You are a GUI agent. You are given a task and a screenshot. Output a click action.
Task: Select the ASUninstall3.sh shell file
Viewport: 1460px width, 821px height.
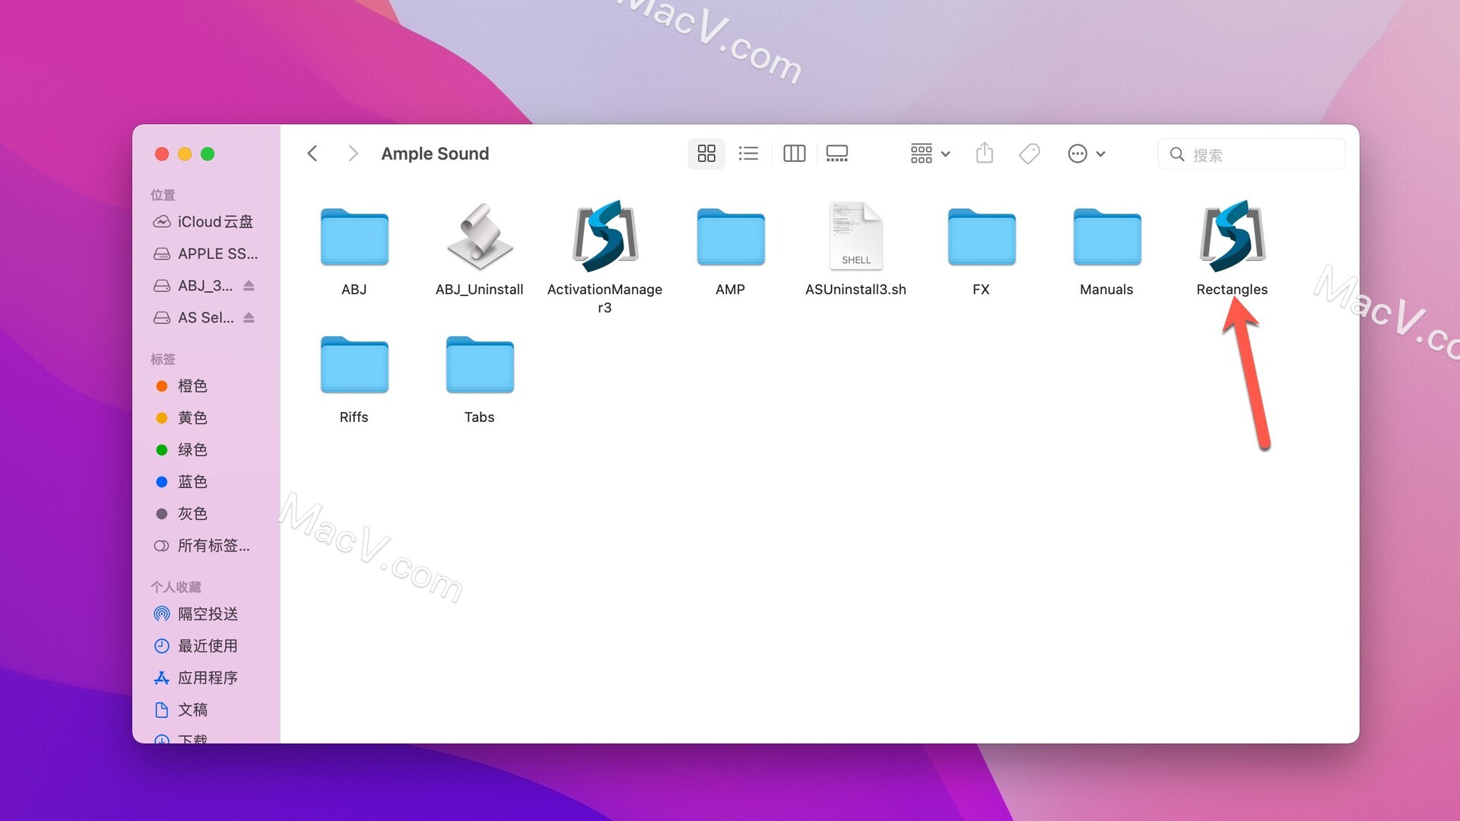coord(856,236)
